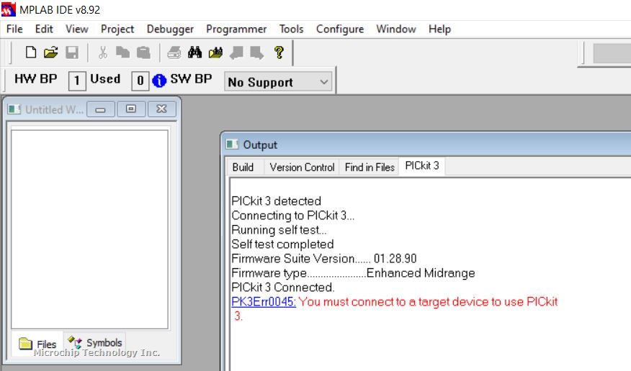The width and height of the screenshot is (631, 371).
Task: Open the Programmer menu
Action: click(x=236, y=29)
